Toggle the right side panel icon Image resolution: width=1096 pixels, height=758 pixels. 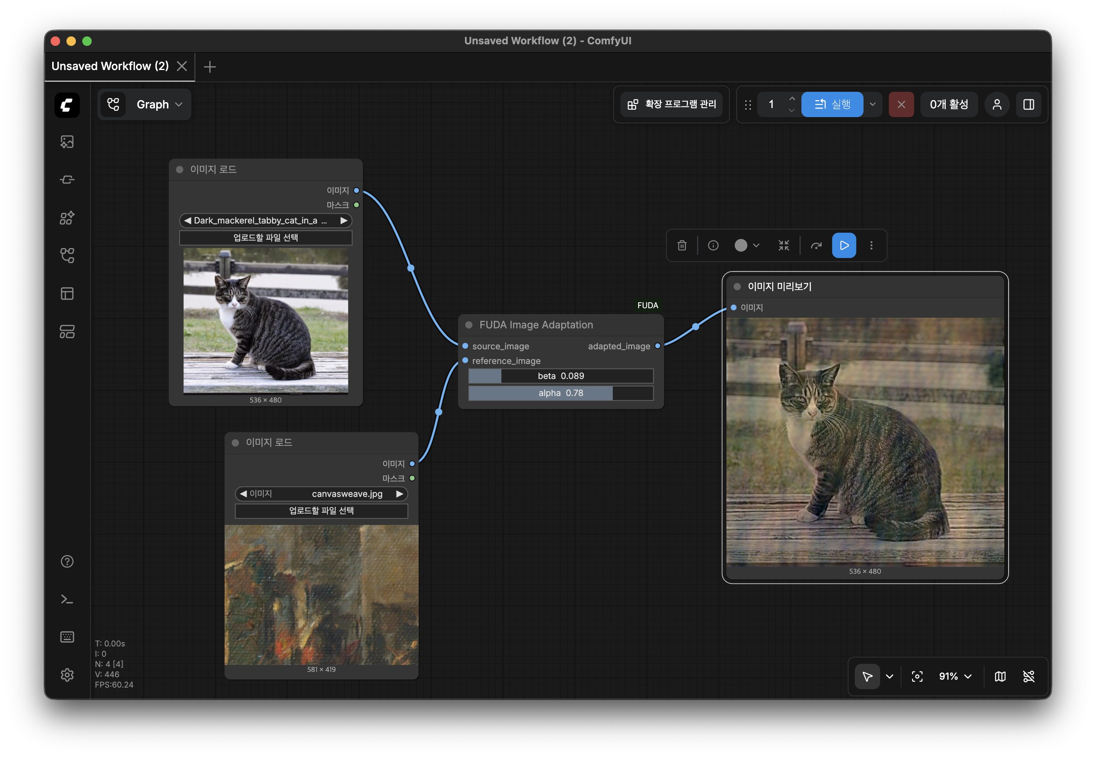[1029, 104]
